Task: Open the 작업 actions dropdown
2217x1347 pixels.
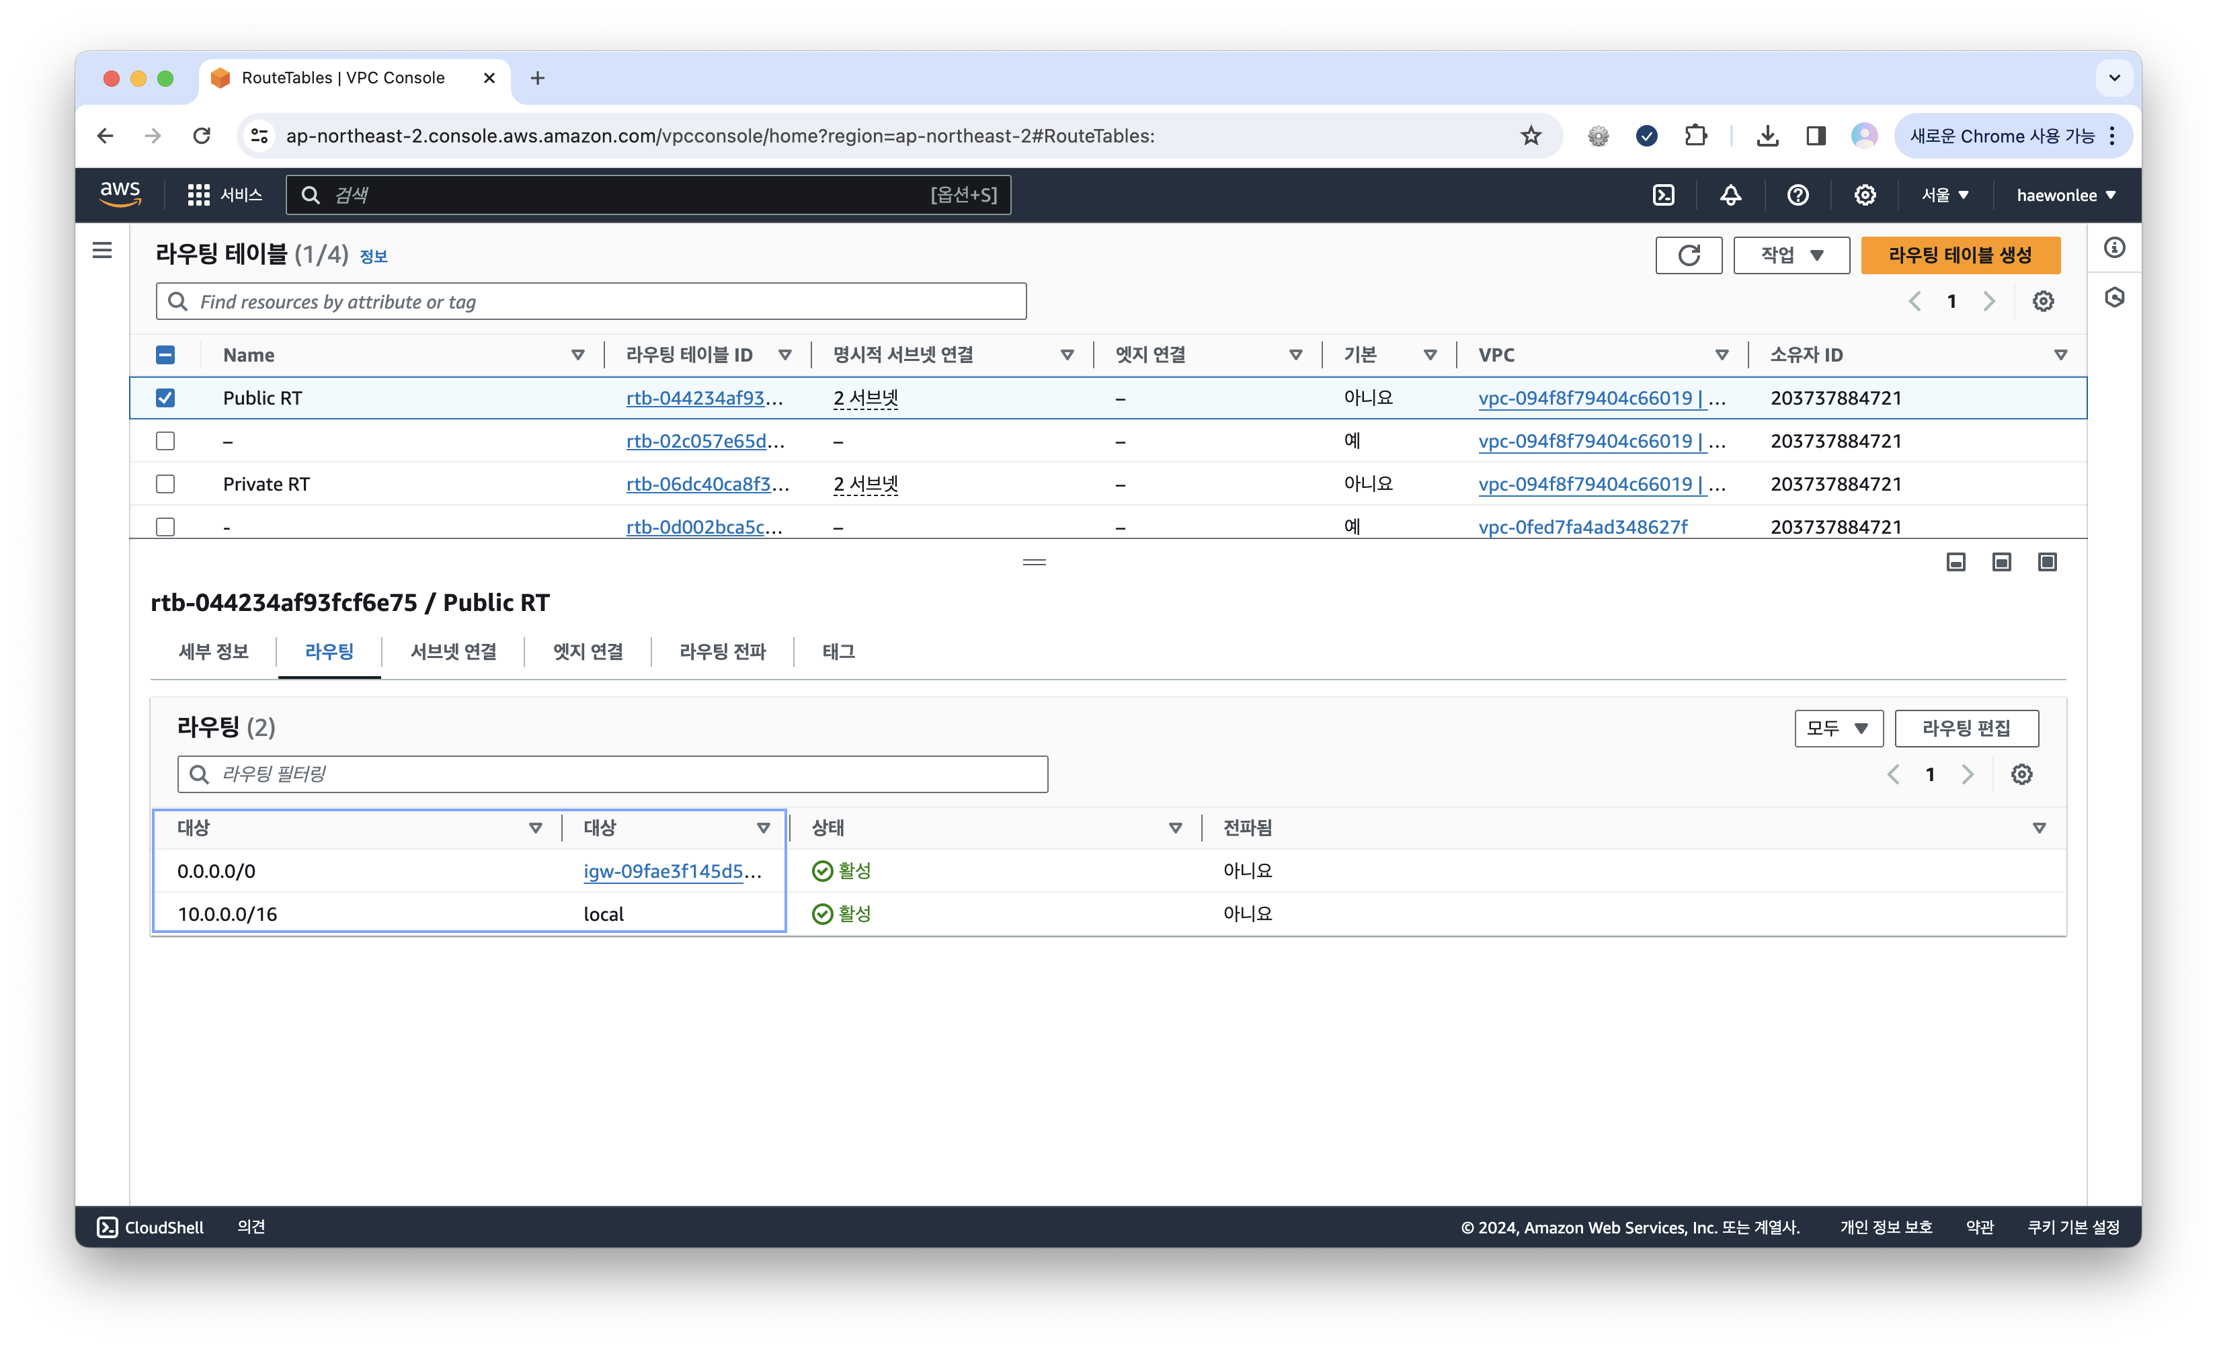Action: (x=1791, y=255)
